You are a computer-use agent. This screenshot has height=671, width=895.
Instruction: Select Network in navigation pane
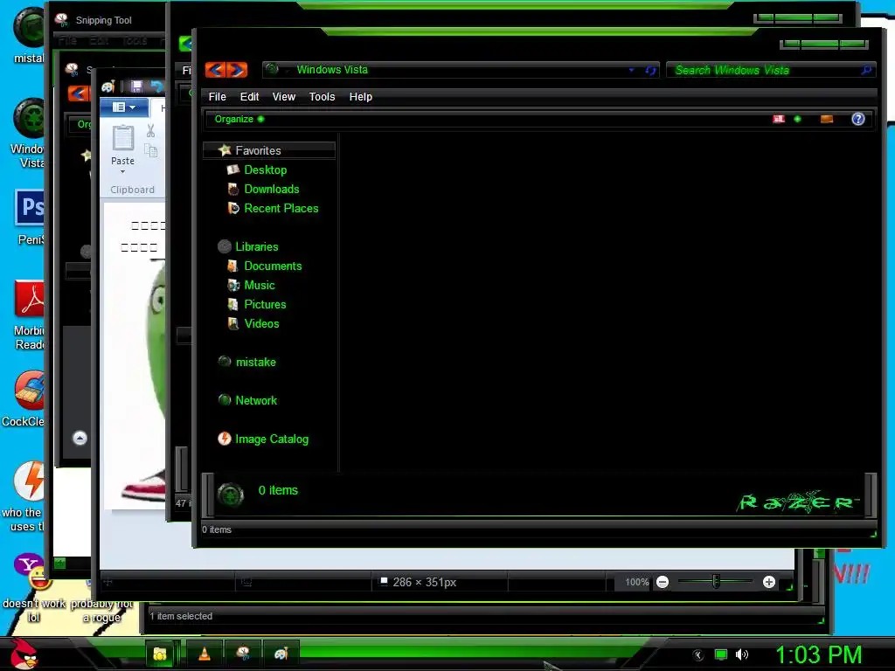tap(256, 400)
